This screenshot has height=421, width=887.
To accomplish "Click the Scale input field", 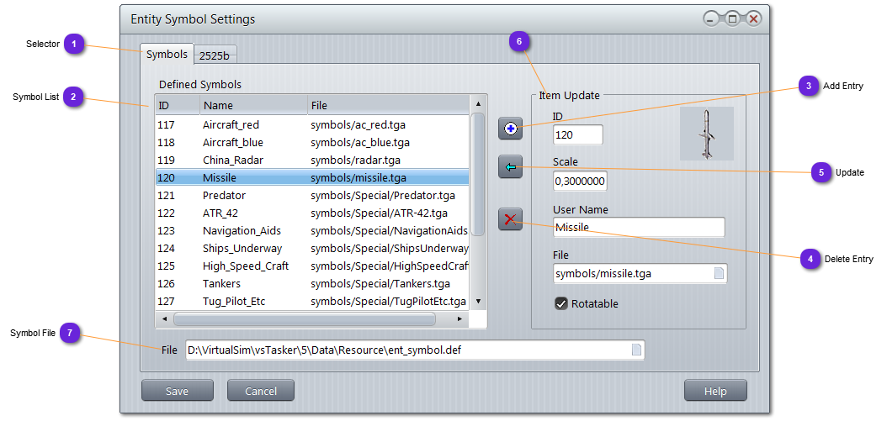I will pos(580,182).
